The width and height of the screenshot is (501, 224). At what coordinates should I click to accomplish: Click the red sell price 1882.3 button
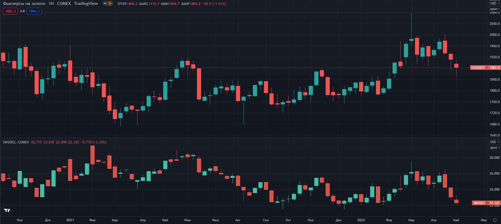click(x=11, y=11)
